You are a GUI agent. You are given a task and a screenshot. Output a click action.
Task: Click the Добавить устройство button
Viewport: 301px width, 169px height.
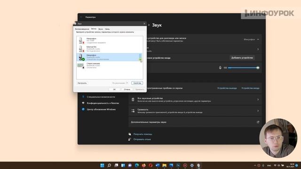(242, 58)
